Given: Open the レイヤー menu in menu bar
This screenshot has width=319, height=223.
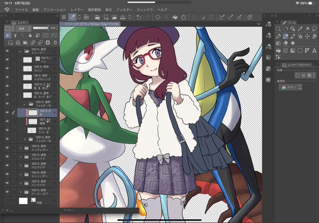Looking at the screenshot, I should click(x=77, y=9).
